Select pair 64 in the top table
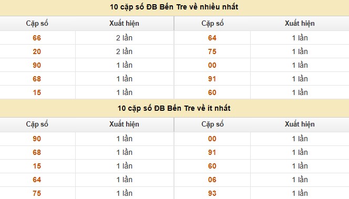This screenshot has width=349, height=199. 212,38
